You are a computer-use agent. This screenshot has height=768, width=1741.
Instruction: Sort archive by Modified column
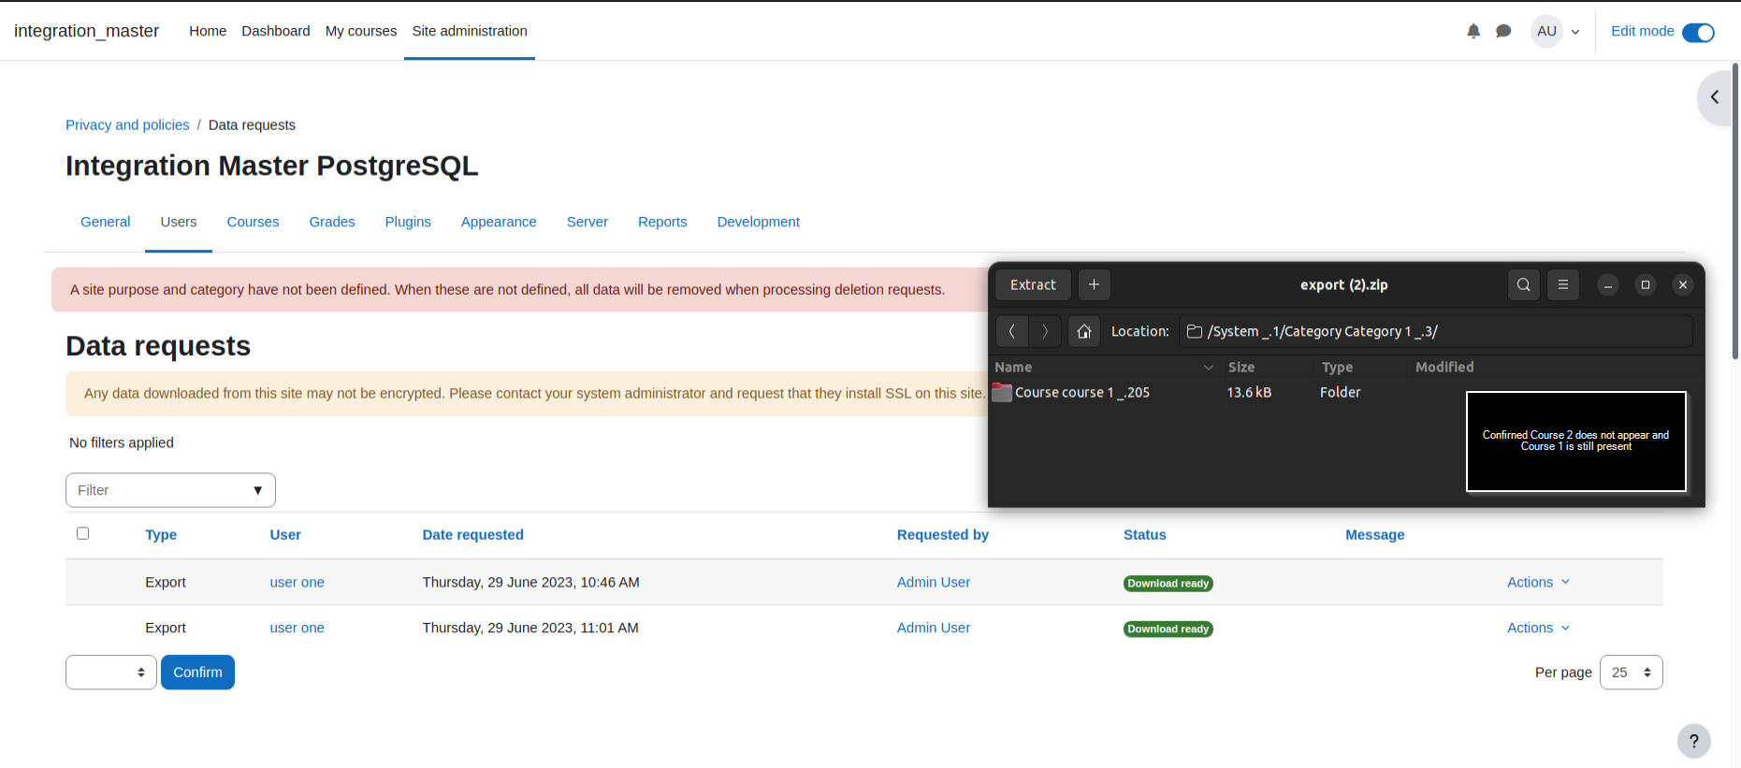coord(1444,367)
